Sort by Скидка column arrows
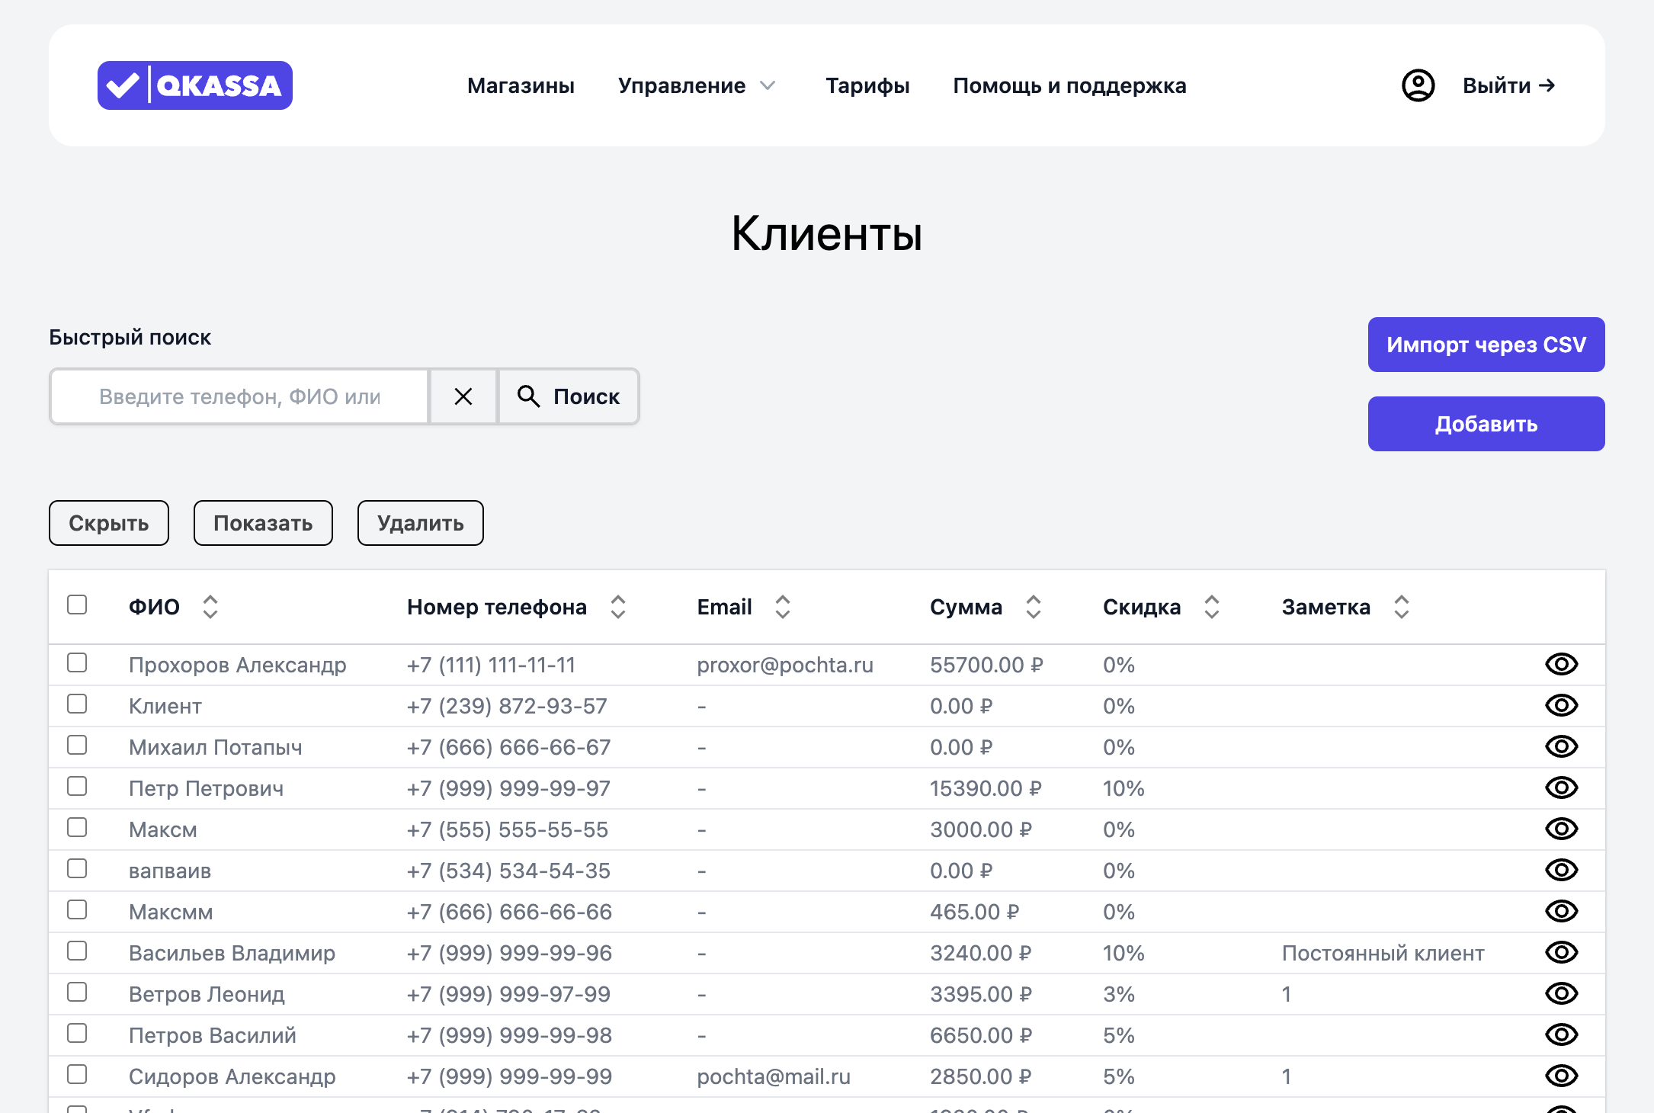 (x=1212, y=607)
